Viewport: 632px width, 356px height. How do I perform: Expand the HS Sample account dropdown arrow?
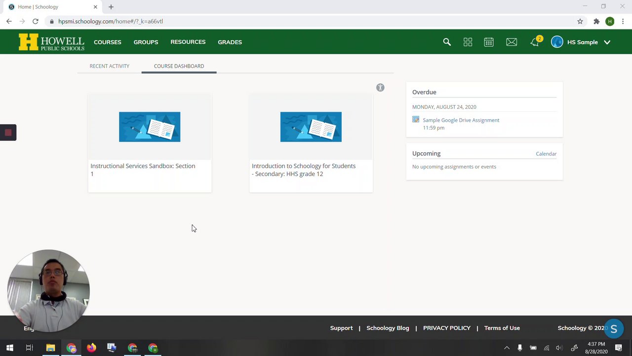point(607,43)
